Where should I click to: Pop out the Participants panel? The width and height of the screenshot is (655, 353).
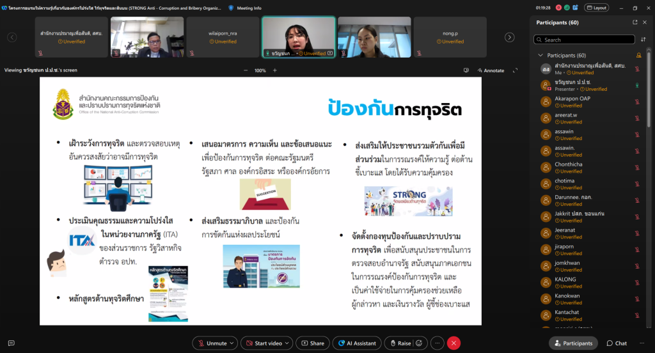coord(635,22)
